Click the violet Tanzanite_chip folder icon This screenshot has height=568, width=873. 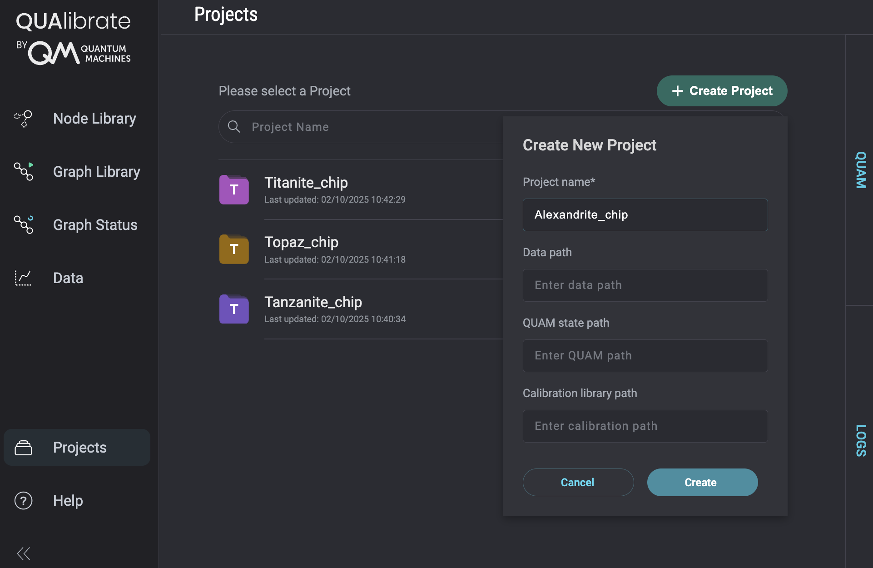pos(234,309)
